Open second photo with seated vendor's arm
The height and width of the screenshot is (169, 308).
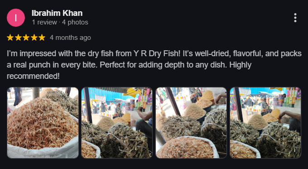[x=117, y=123]
